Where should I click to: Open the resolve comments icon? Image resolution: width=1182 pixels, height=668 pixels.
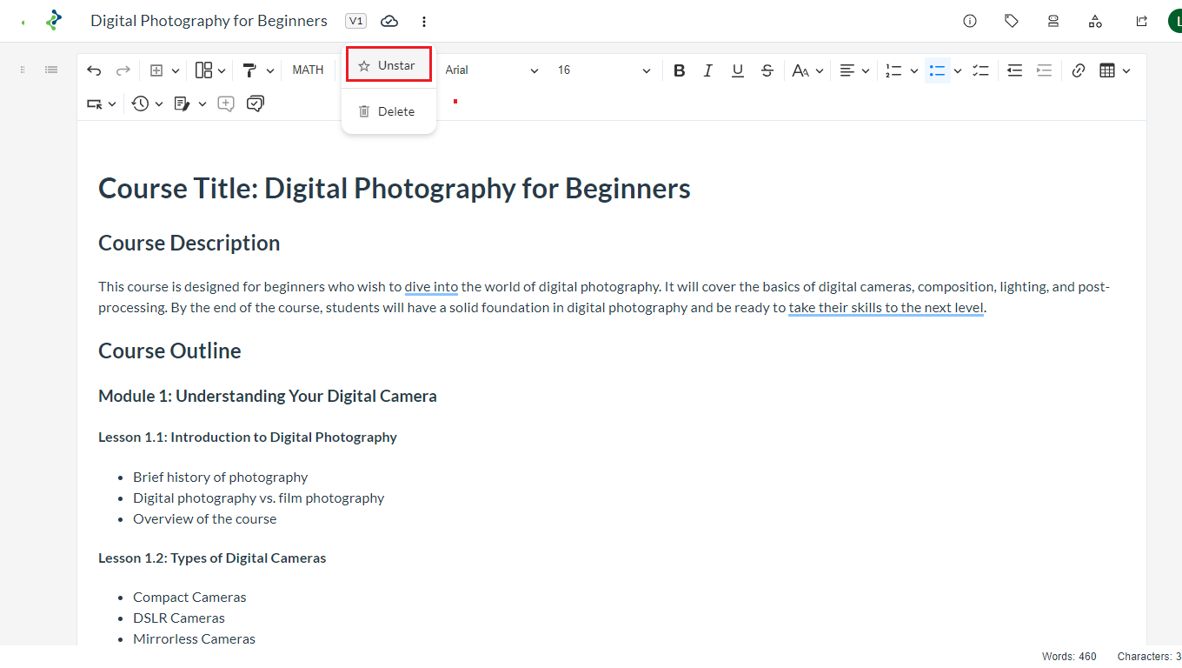[x=256, y=104]
